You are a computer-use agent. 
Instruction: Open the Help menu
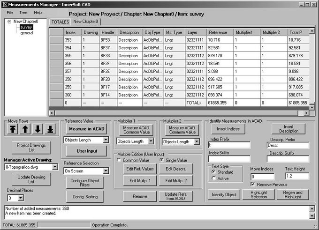(x=38, y=13)
